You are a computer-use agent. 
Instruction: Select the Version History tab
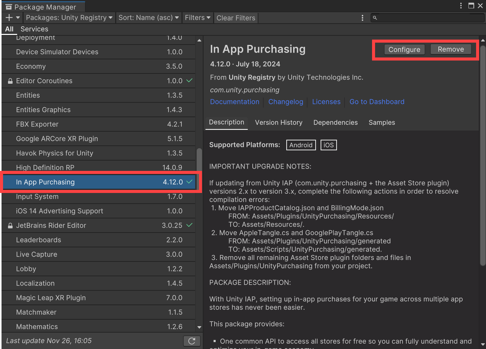pyautogui.click(x=279, y=123)
